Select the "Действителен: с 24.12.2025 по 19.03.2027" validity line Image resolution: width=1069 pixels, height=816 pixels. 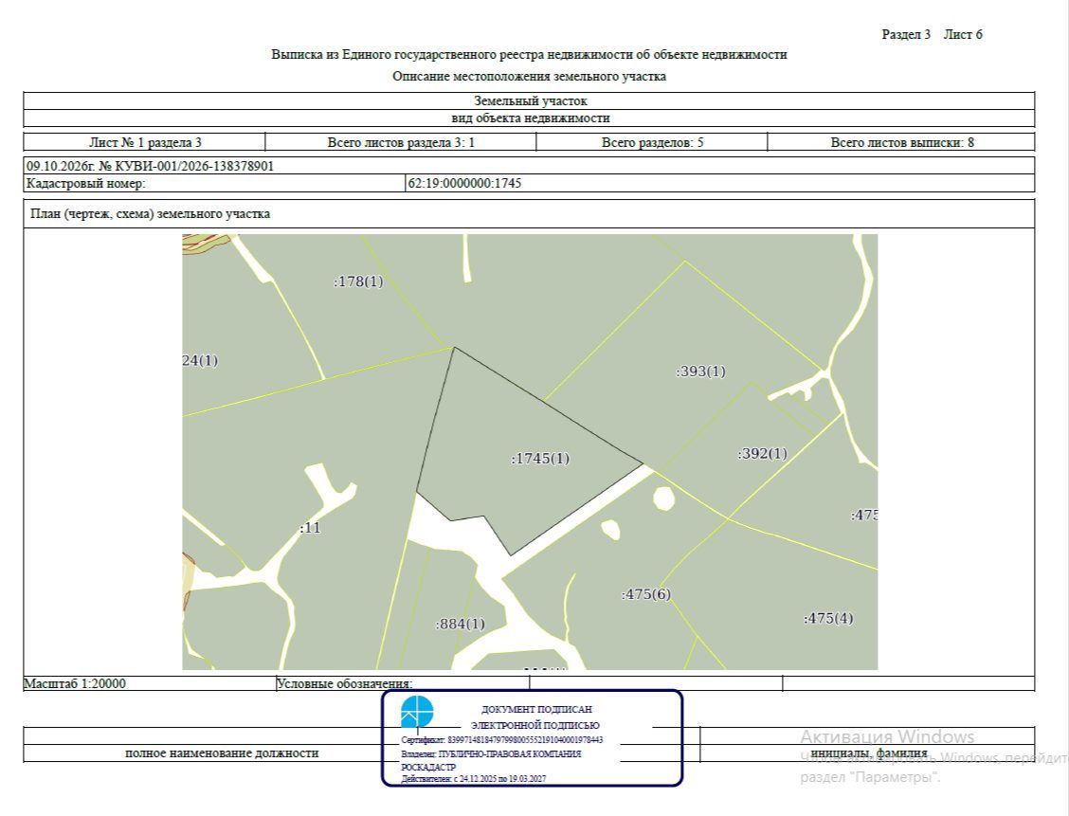[473, 778]
